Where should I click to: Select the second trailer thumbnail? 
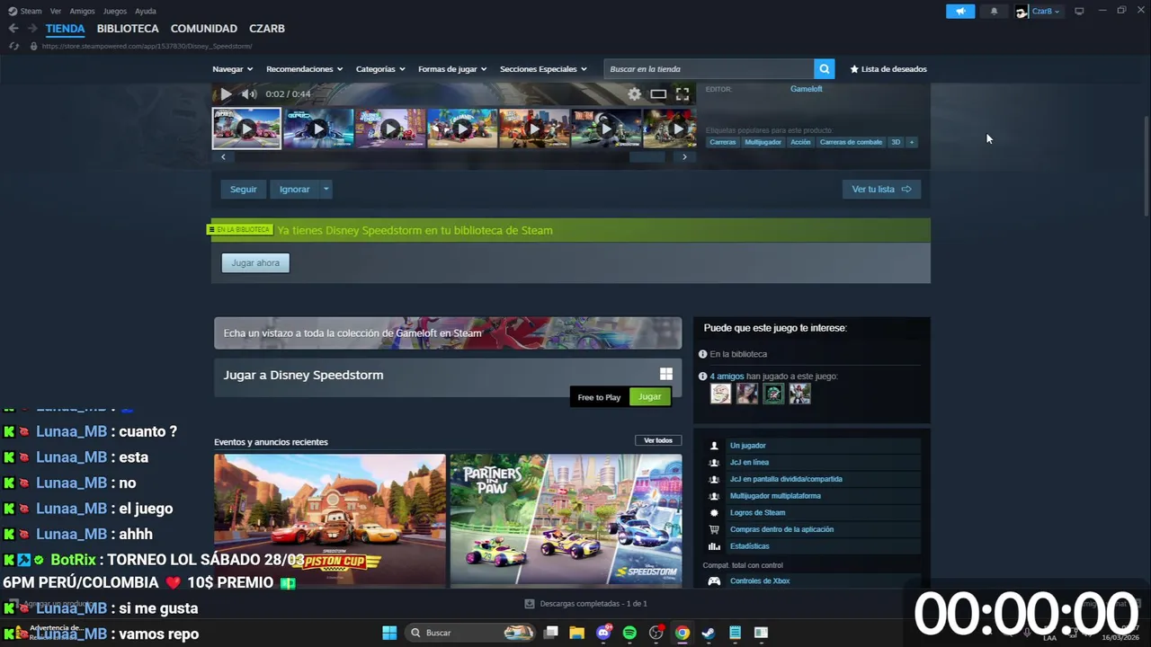pos(318,129)
